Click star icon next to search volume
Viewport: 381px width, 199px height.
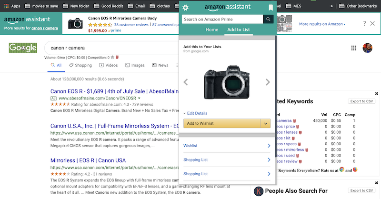[112, 57]
